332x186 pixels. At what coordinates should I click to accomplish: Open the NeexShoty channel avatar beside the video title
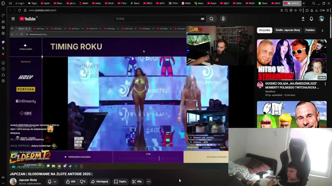tap(260, 85)
